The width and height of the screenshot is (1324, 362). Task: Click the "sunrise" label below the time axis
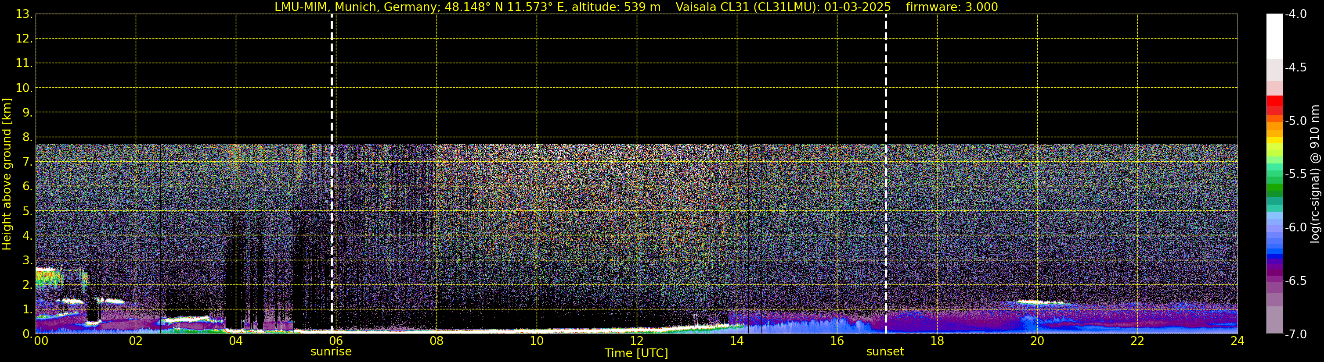pos(331,352)
